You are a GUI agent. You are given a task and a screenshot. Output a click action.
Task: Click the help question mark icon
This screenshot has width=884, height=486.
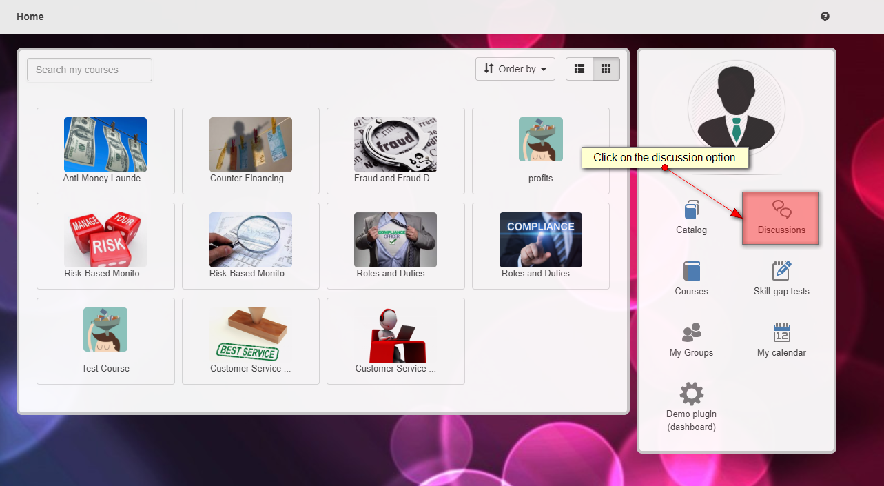[x=825, y=17]
